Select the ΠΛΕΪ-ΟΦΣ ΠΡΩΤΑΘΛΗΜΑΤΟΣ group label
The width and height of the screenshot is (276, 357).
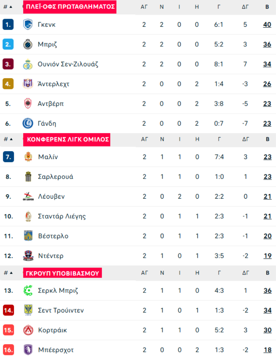tap(70, 7)
